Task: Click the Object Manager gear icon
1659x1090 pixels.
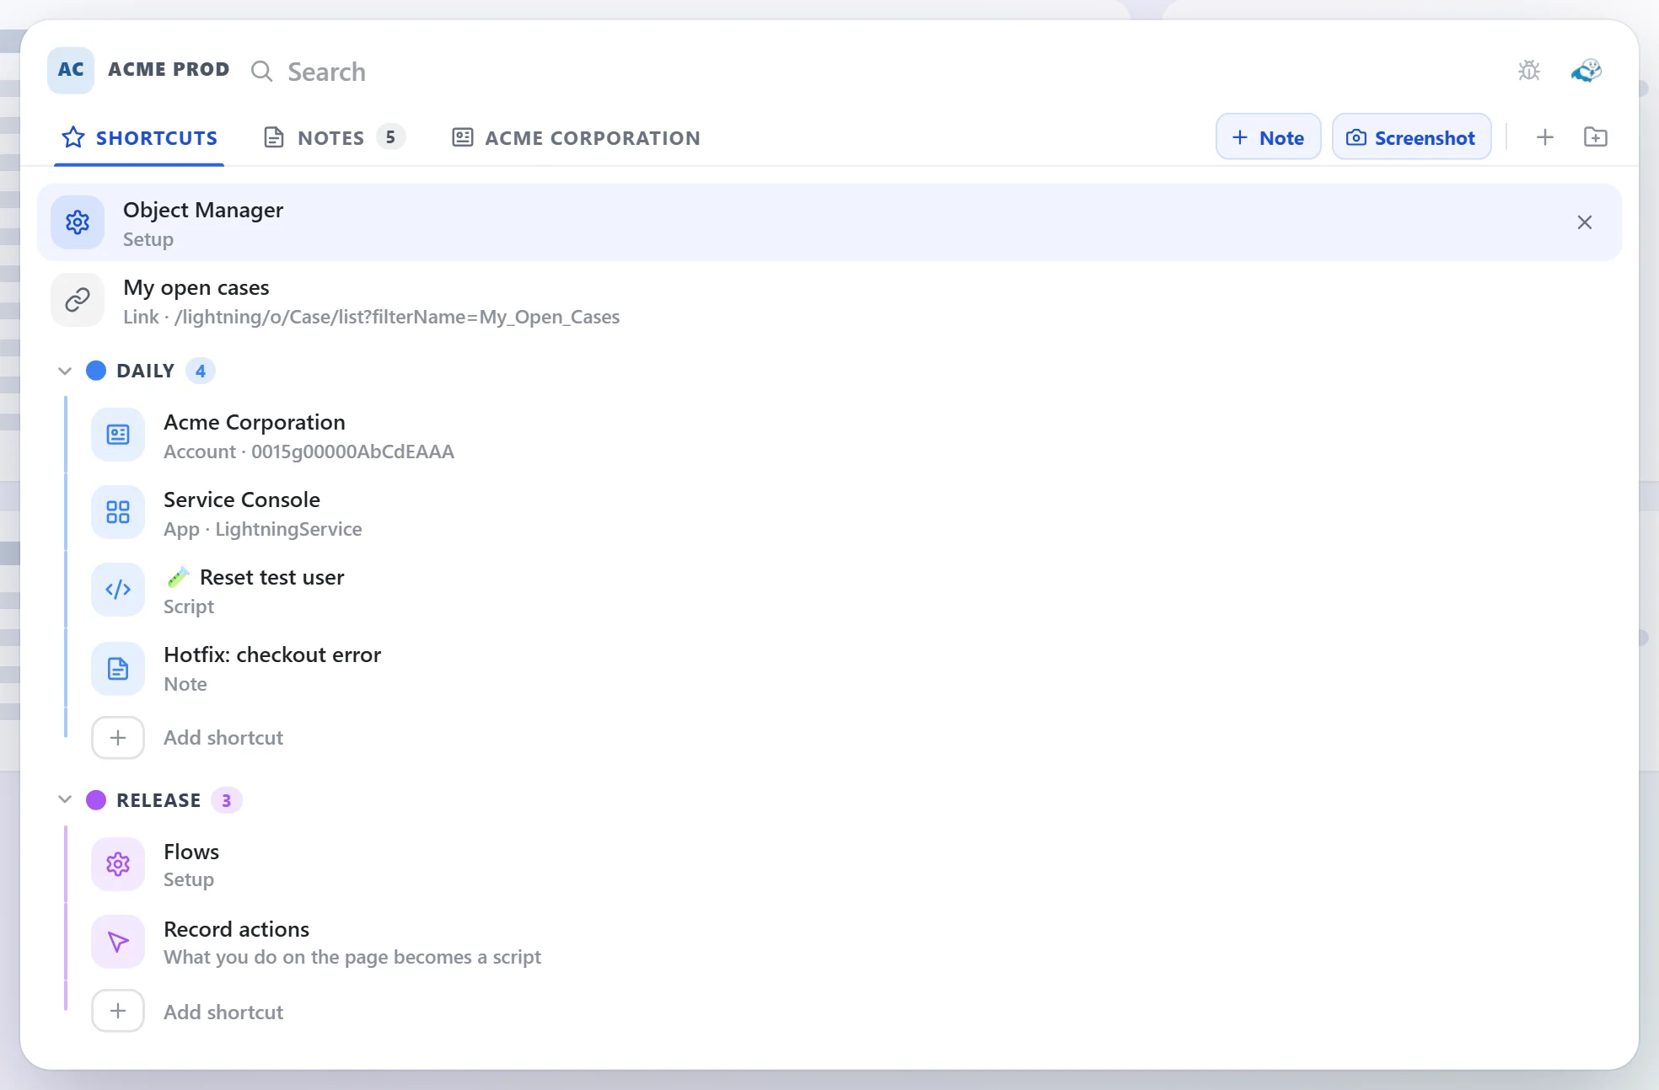Action: point(78,222)
